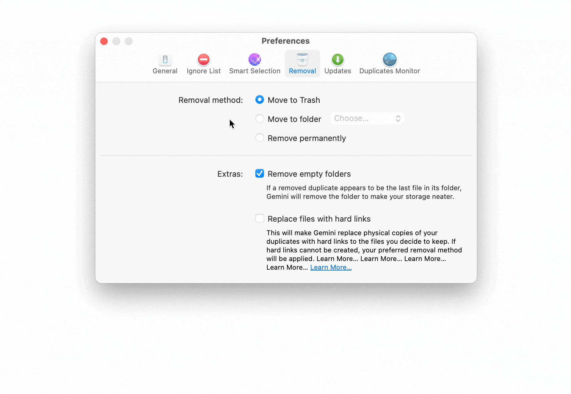The image size is (571, 394).
Task: Switch to the Smart Selection tab label
Action: click(x=255, y=71)
